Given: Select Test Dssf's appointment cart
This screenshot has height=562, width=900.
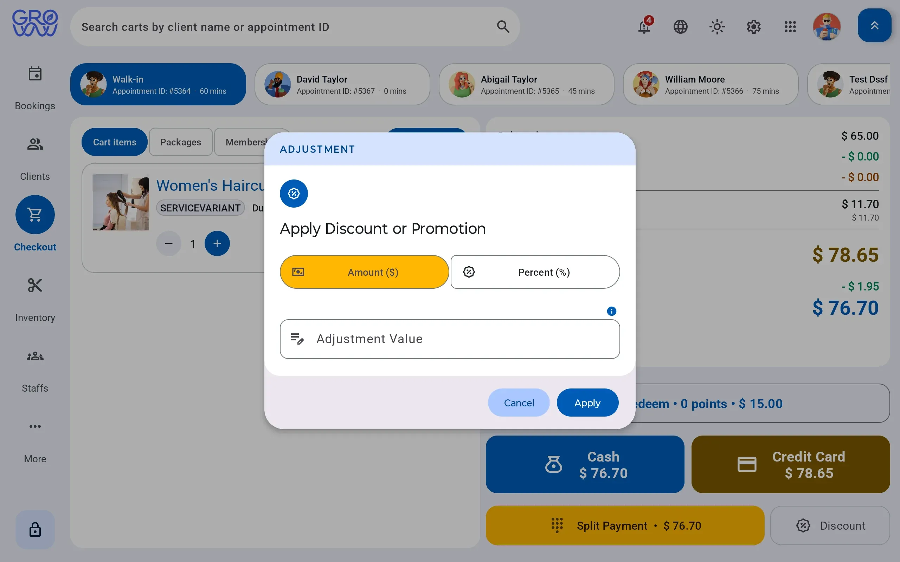Looking at the screenshot, I should click(849, 84).
